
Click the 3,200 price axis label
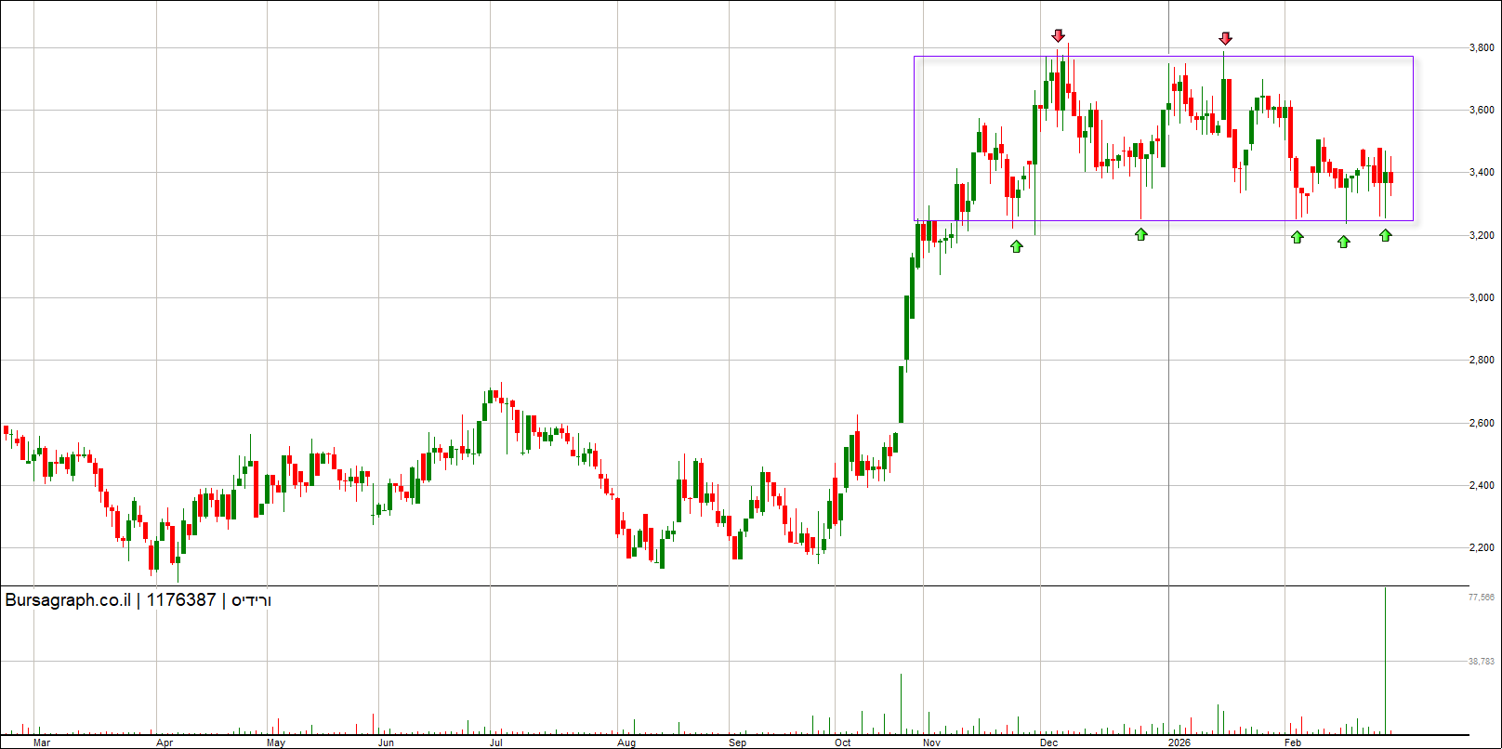1482,235
